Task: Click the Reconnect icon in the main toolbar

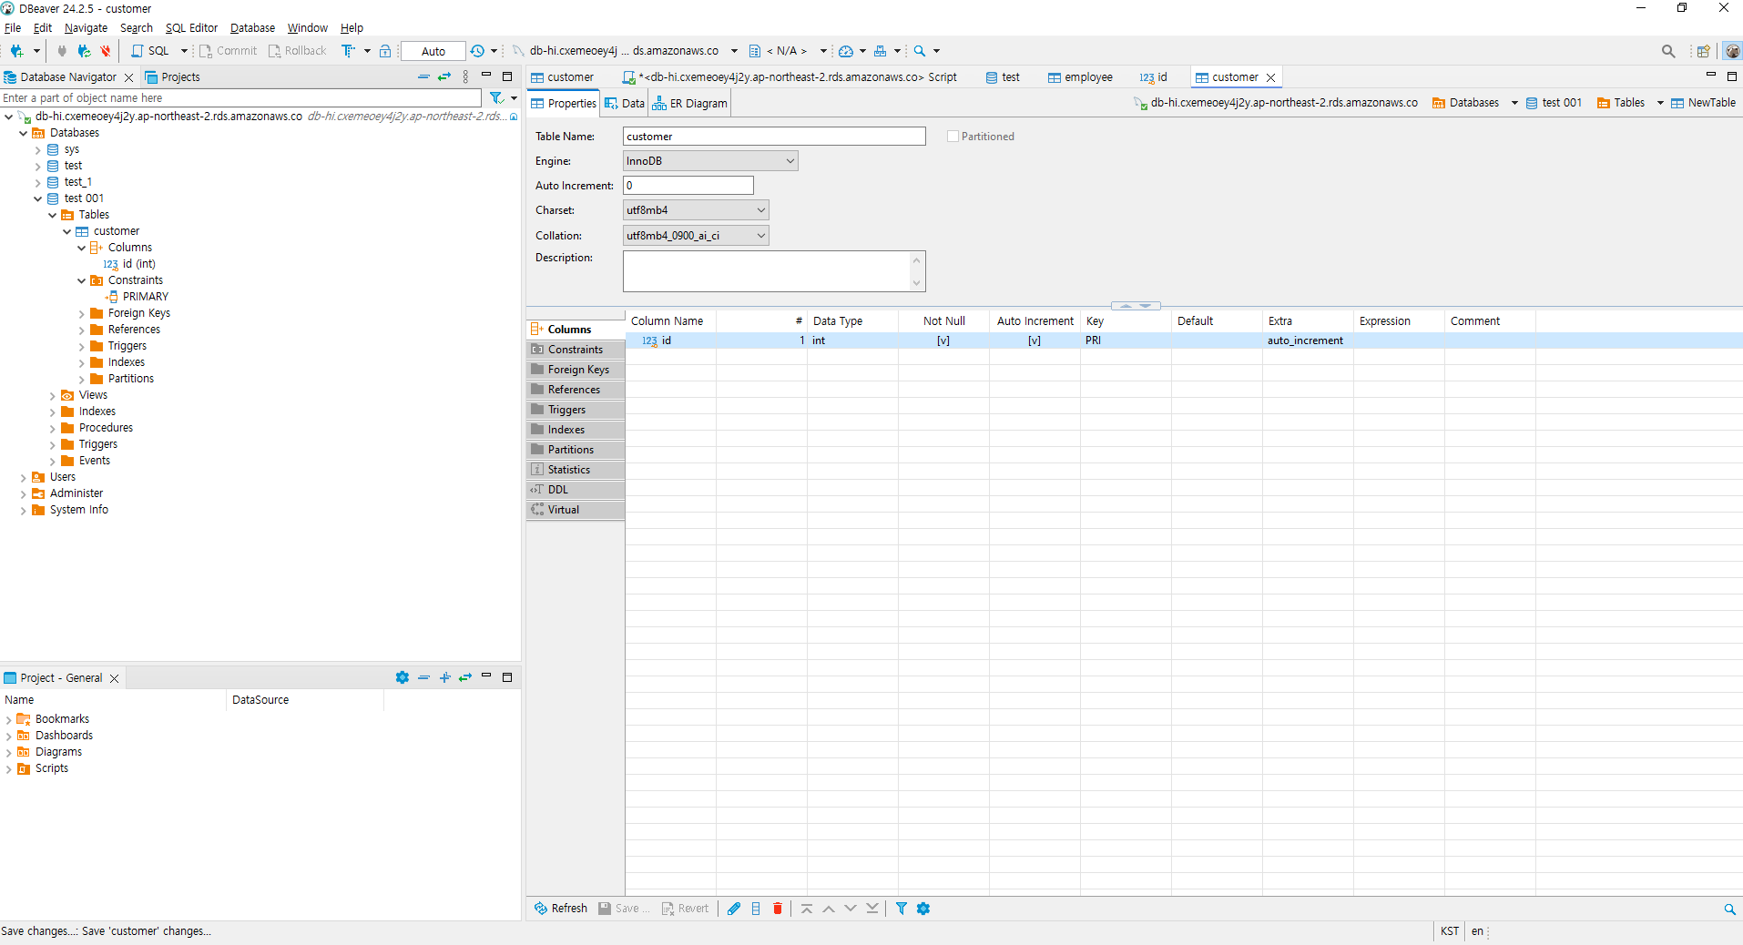Action: pos(84,51)
